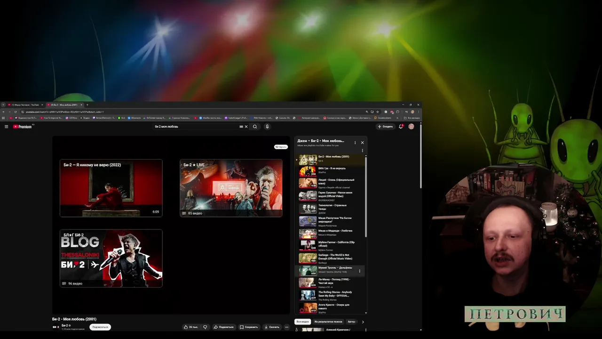
Task: Bookmark this page with star icon
Action: coord(377,112)
